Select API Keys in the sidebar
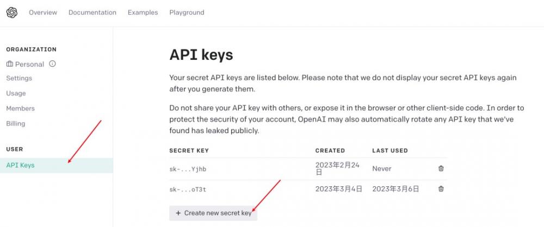This screenshot has width=544, height=227. tap(20, 165)
